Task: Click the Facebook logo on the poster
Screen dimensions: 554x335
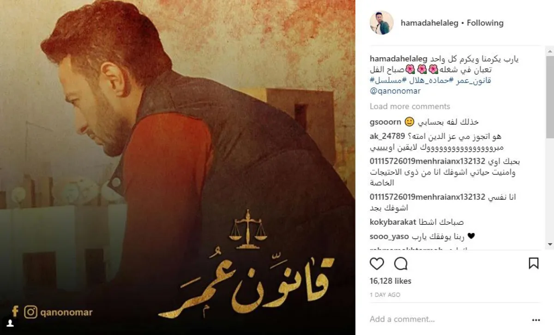Action: [x=15, y=312]
